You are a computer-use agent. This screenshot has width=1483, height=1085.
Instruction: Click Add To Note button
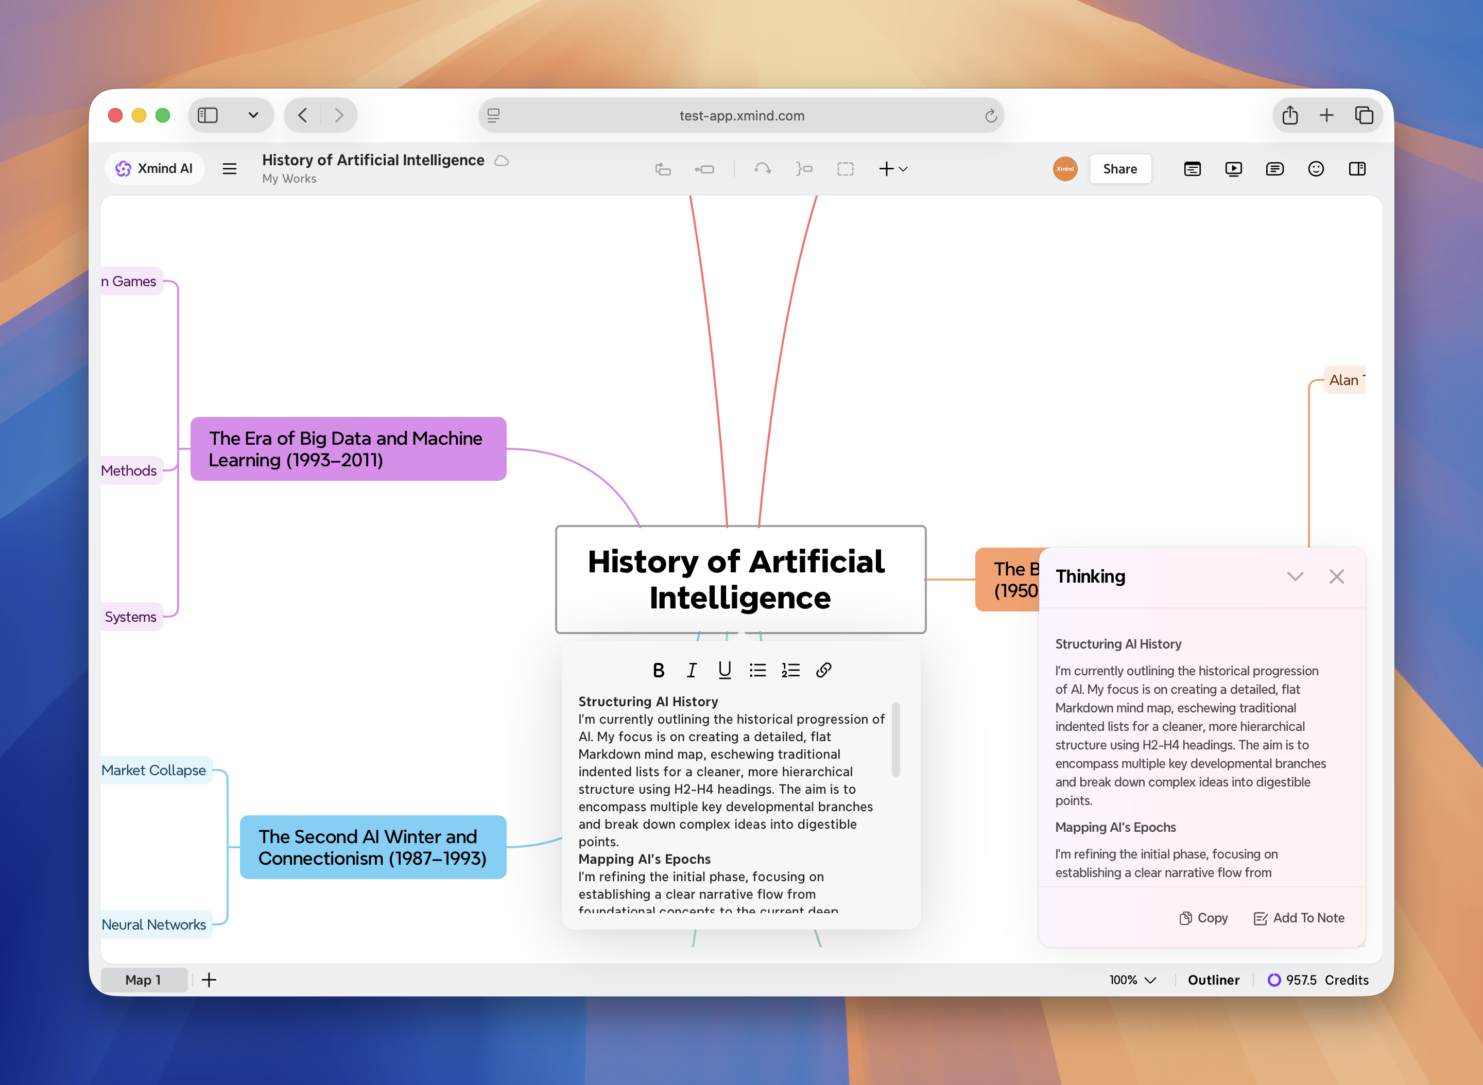point(1299,918)
